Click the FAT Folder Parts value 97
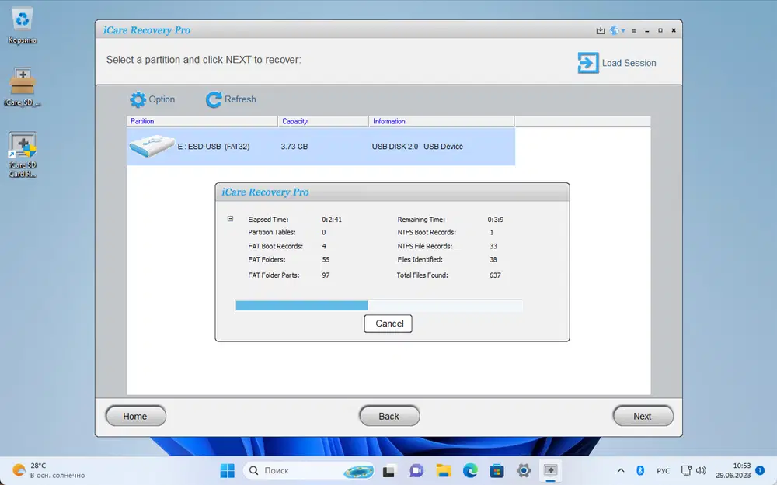The image size is (777, 485). pyautogui.click(x=326, y=275)
